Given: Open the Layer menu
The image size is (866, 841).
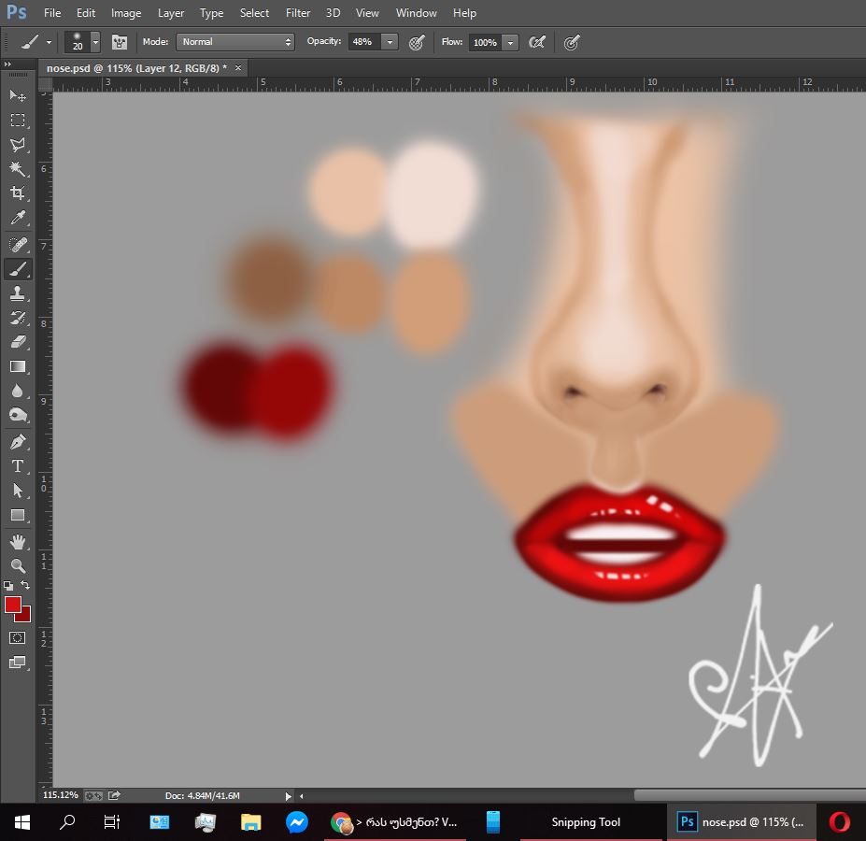Looking at the screenshot, I should click(171, 13).
